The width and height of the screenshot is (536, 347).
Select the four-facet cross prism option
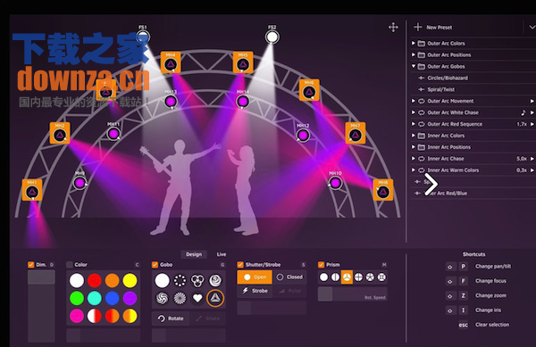point(358,277)
